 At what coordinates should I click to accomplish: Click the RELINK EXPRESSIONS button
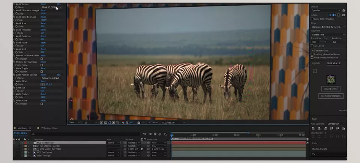331,96
